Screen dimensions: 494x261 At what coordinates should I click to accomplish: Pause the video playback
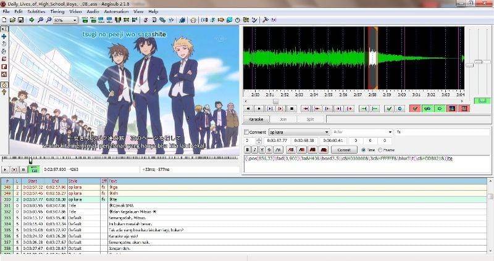coord(23,169)
